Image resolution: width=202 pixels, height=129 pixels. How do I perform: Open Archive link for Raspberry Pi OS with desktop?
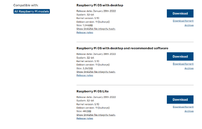tap(189, 25)
